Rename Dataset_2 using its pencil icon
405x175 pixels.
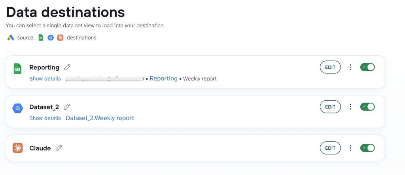(x=67, y=107)
